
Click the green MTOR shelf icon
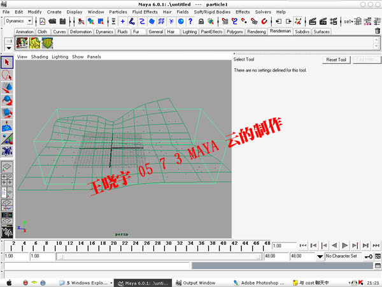pos(47,43)
